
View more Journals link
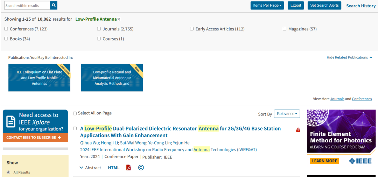tap(337, 99)
